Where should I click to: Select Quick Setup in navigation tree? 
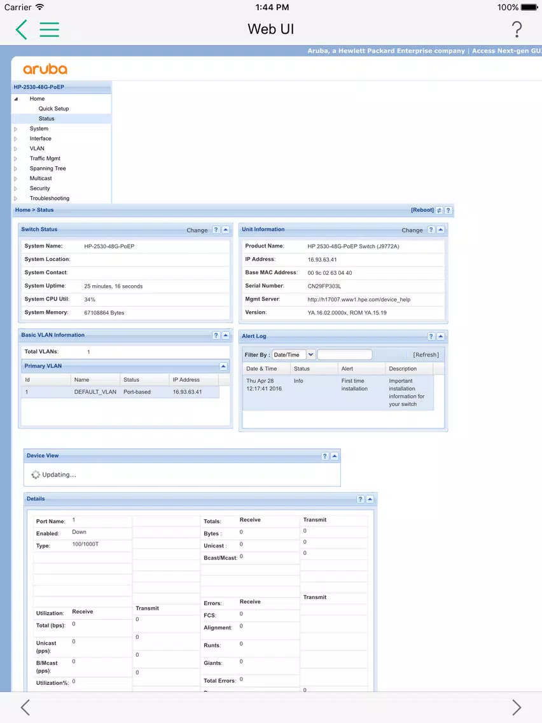click(53, 108)
